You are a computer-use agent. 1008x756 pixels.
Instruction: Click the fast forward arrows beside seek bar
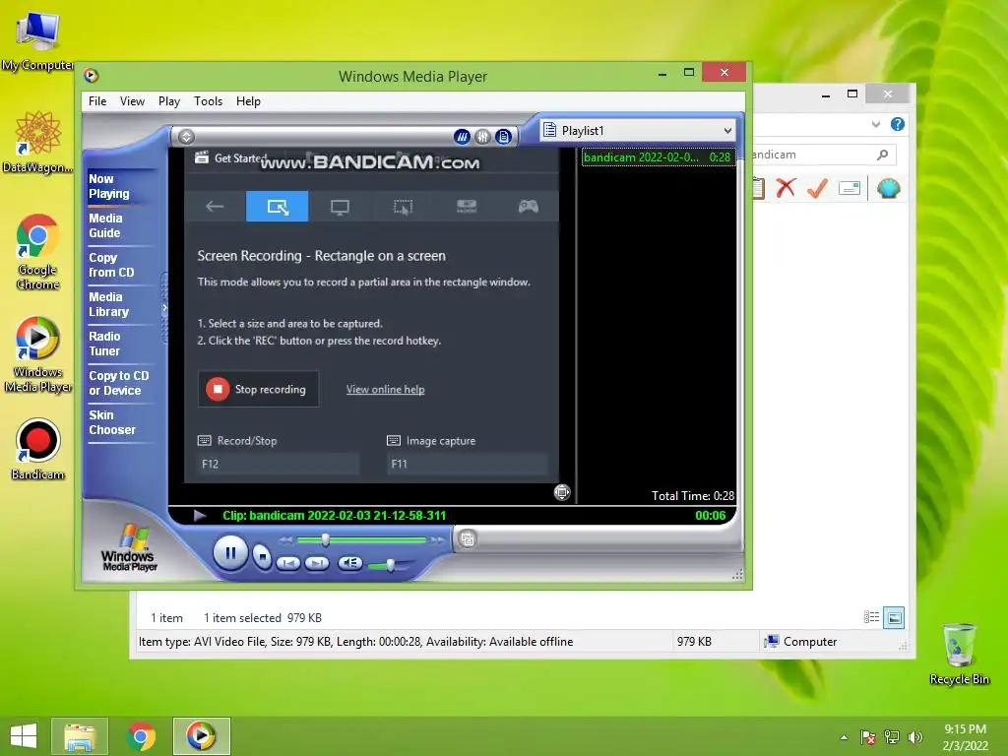click(437, 540)
